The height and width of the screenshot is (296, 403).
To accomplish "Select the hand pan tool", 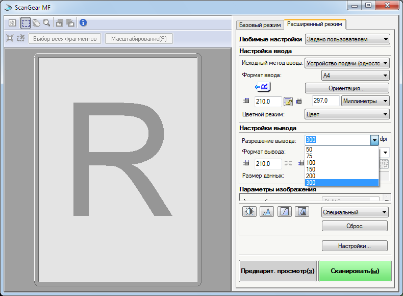I will click(x=36, y=23).
